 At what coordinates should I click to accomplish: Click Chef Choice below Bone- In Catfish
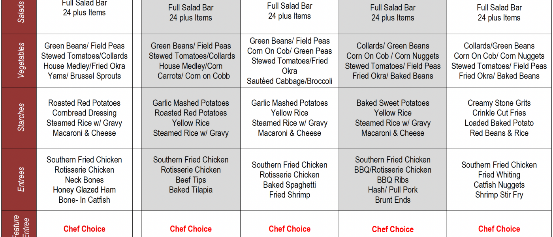tap(84, 229)
